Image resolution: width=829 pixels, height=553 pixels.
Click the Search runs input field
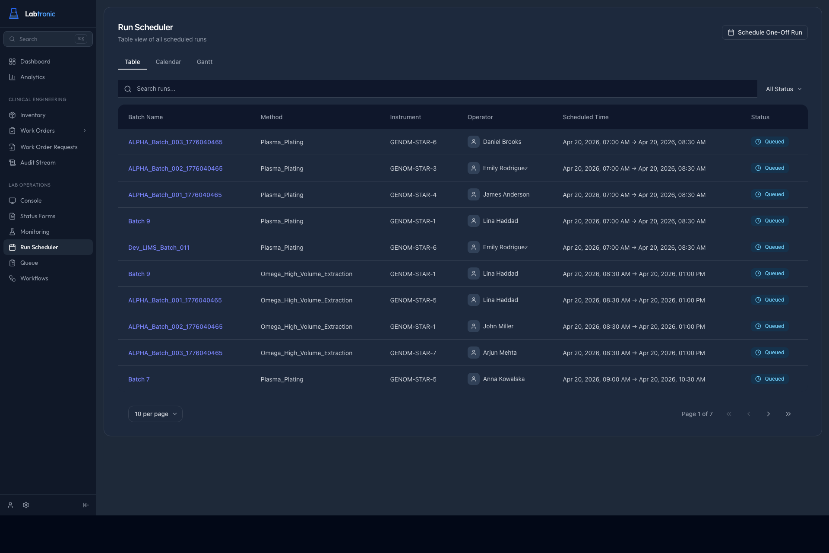point(437,89)
